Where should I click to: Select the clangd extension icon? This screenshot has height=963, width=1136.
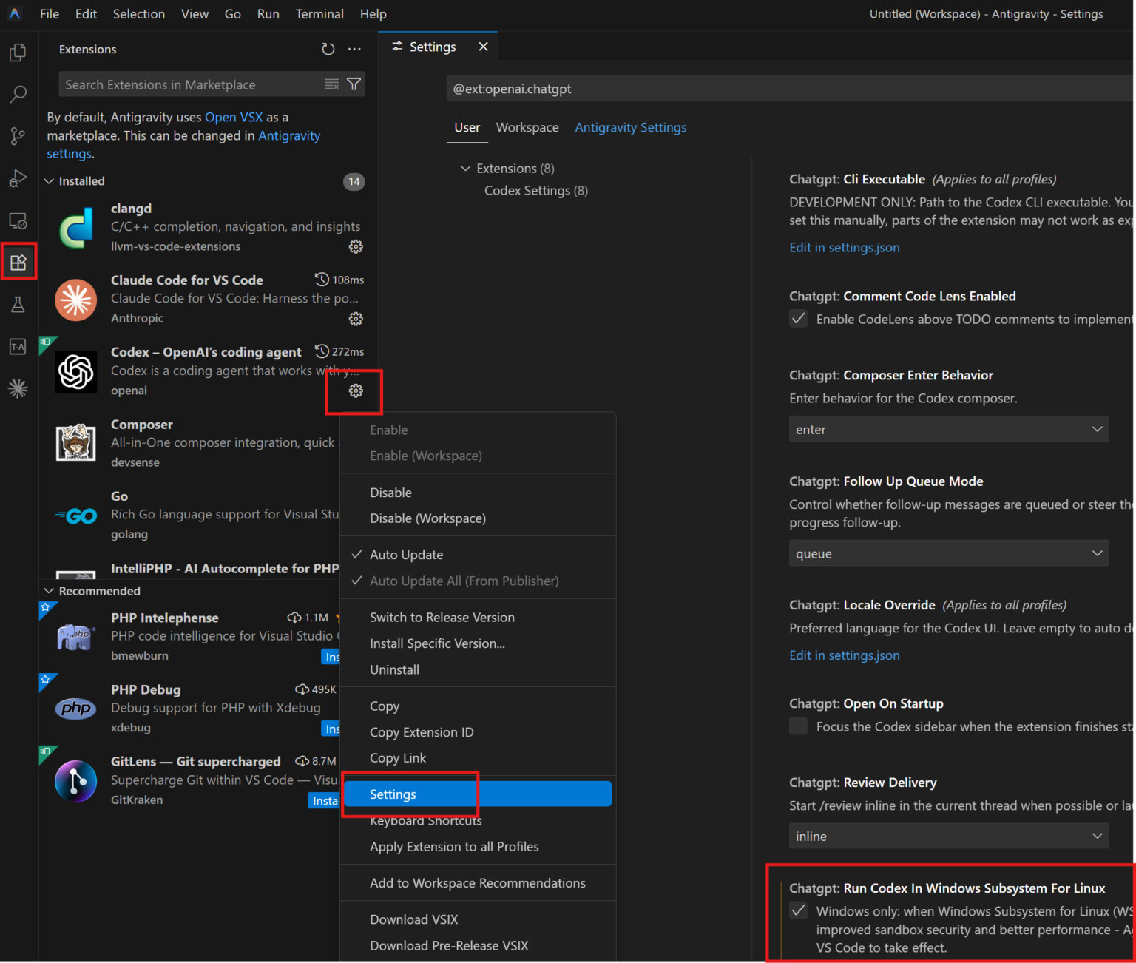tap(76, 228)
